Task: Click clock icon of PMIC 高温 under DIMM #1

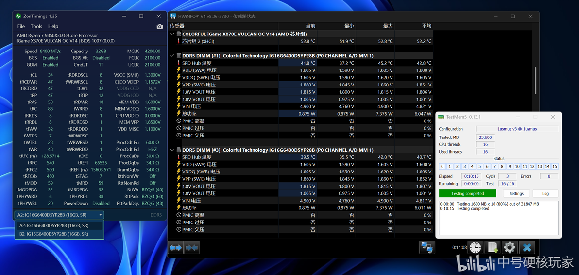Action: [x=179, y=121]
